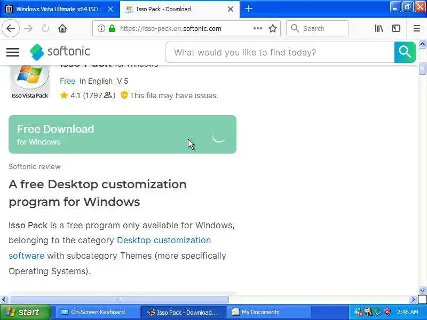Open the Firefox hamburger menu
Image resolution: width=427 pixels, height=320 pixels.
[417, 28]
